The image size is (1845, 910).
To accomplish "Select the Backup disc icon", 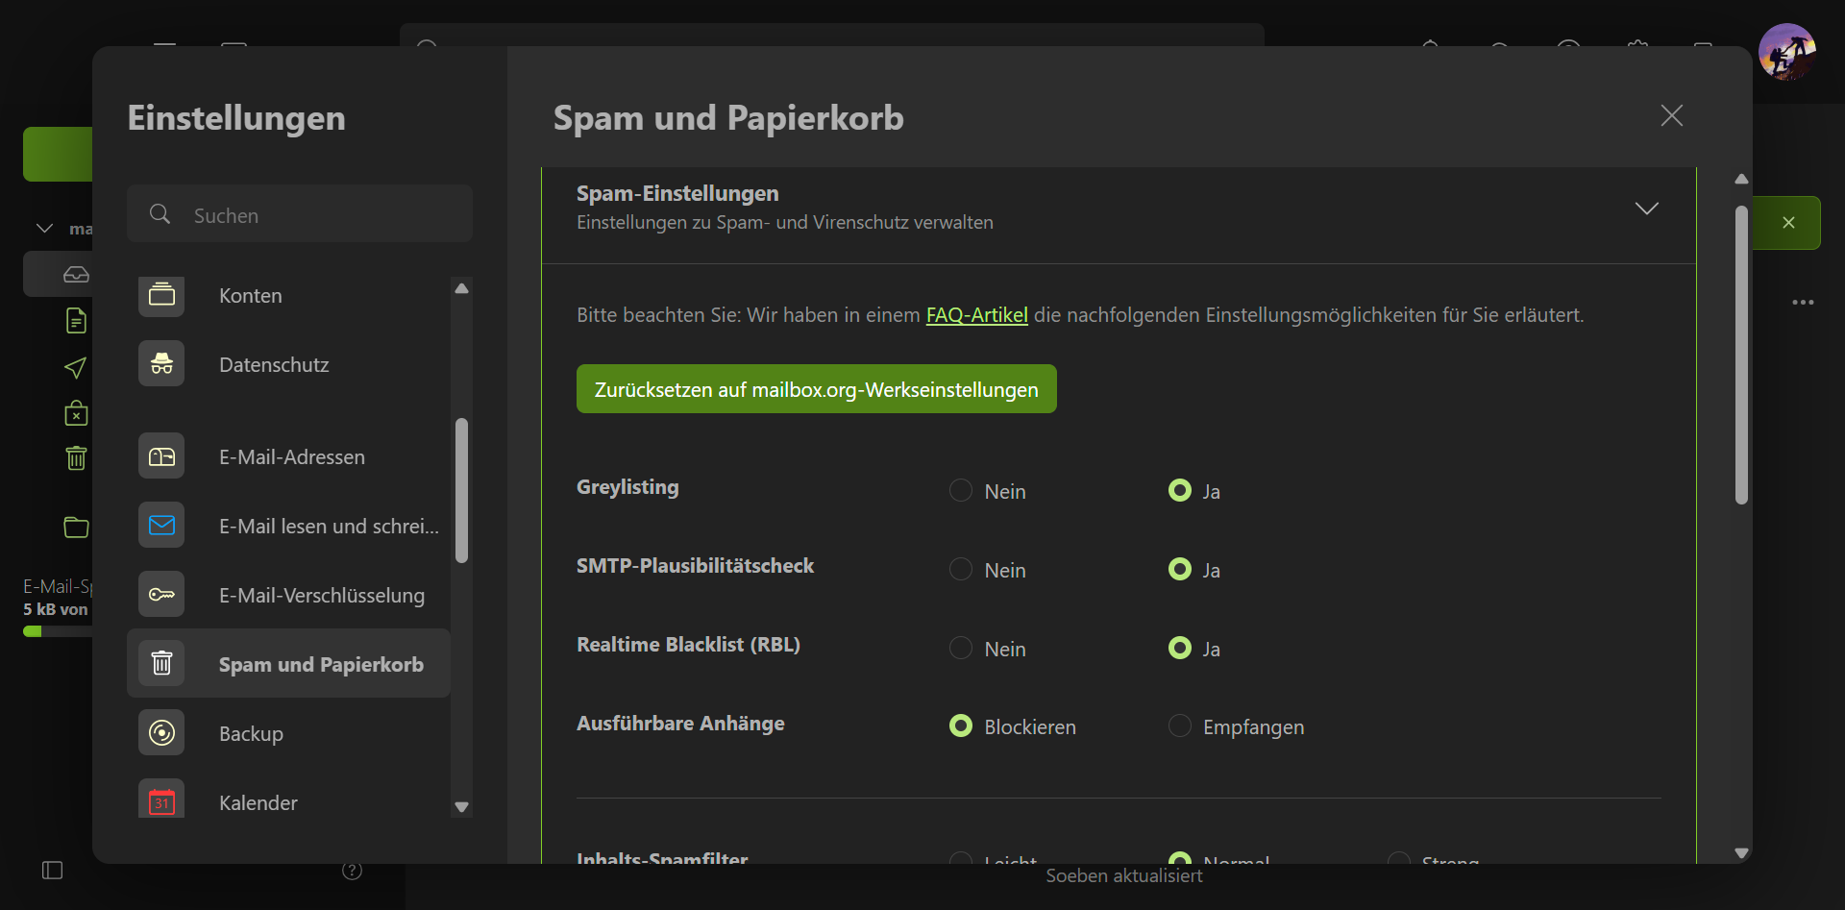I will tap(161, 733).
